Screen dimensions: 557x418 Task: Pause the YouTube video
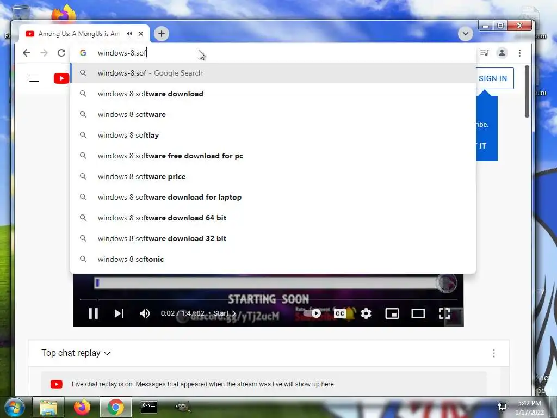(94, 313)
